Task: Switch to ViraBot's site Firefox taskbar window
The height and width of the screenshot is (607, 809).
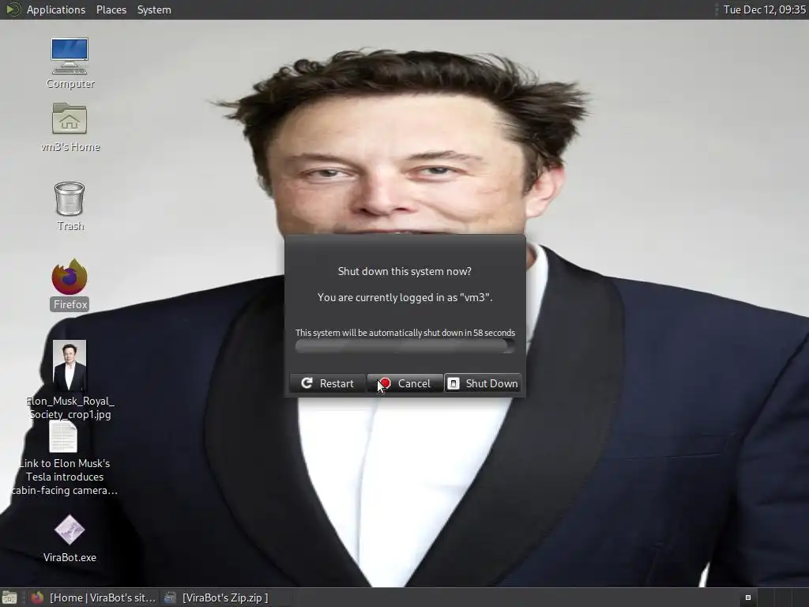Action: point(93,598)
